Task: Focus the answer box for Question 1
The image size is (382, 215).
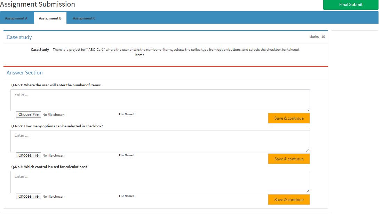Action: [x=160, y=100]
